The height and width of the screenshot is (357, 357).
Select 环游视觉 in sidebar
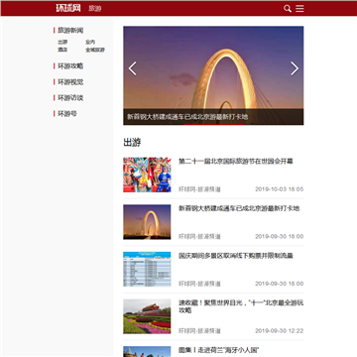[x=70, y=82]
